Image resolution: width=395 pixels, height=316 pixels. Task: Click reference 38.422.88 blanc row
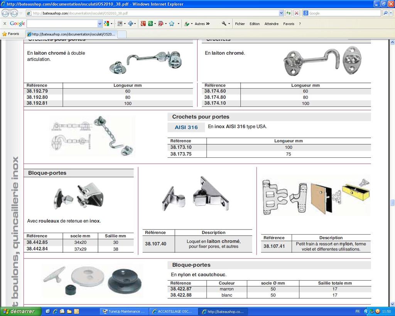[x=269, y=295]
